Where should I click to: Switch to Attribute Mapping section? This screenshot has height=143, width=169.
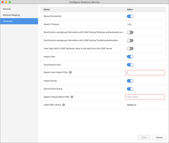tap(11, 15)
